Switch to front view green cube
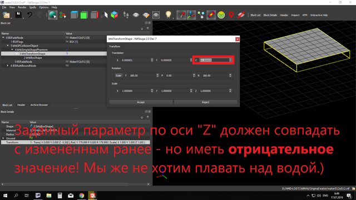The width and height of the screenshot is (356, 200). tap(84, 15)
